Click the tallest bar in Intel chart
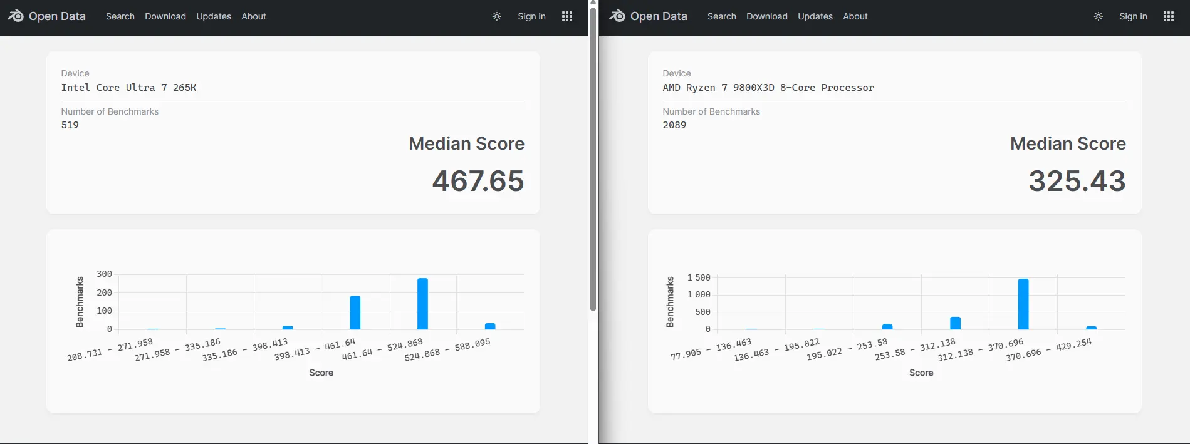 pyautogui.click(x=423, y=304)
